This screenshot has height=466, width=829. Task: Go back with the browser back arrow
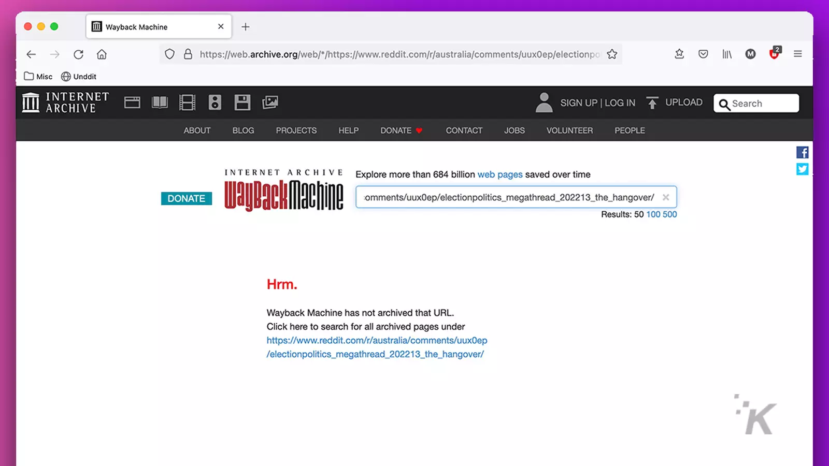point(31,54)
